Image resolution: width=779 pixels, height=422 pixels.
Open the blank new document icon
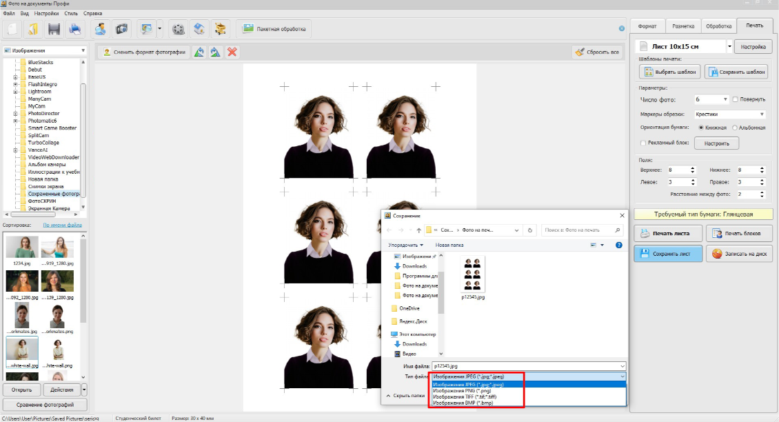12,29
